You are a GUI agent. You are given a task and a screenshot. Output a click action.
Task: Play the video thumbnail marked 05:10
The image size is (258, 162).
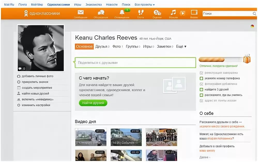(x=126, y=155)
